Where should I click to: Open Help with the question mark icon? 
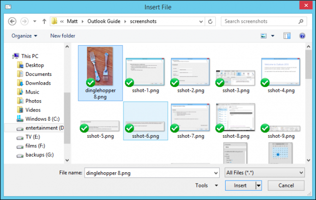tap(302, 36)
